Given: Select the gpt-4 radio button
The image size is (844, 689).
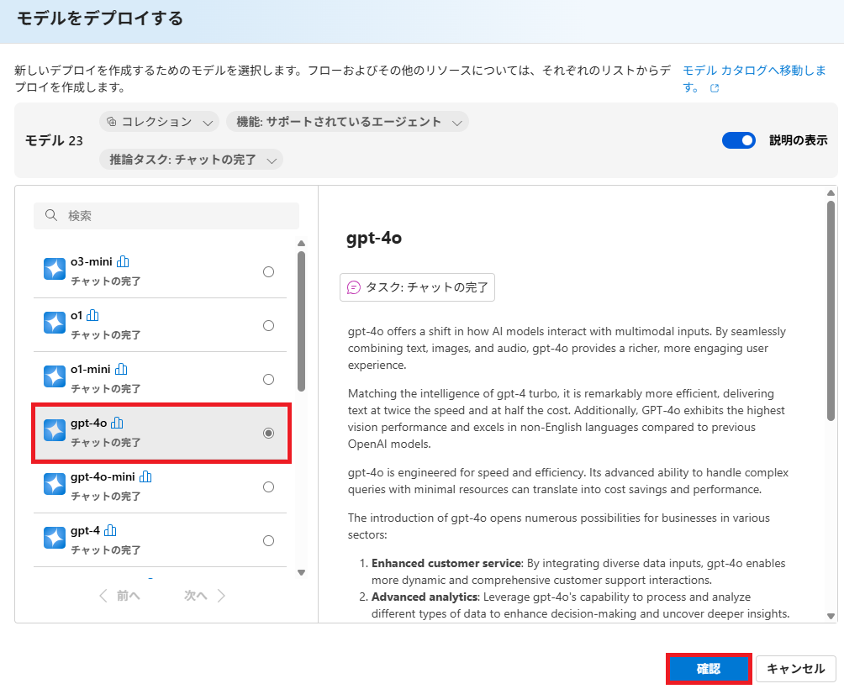Looking at the screenshot, I should 269,540.
